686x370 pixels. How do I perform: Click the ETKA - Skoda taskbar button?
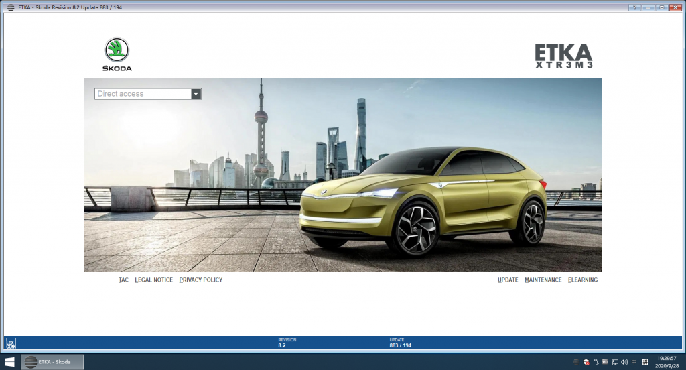52,362
